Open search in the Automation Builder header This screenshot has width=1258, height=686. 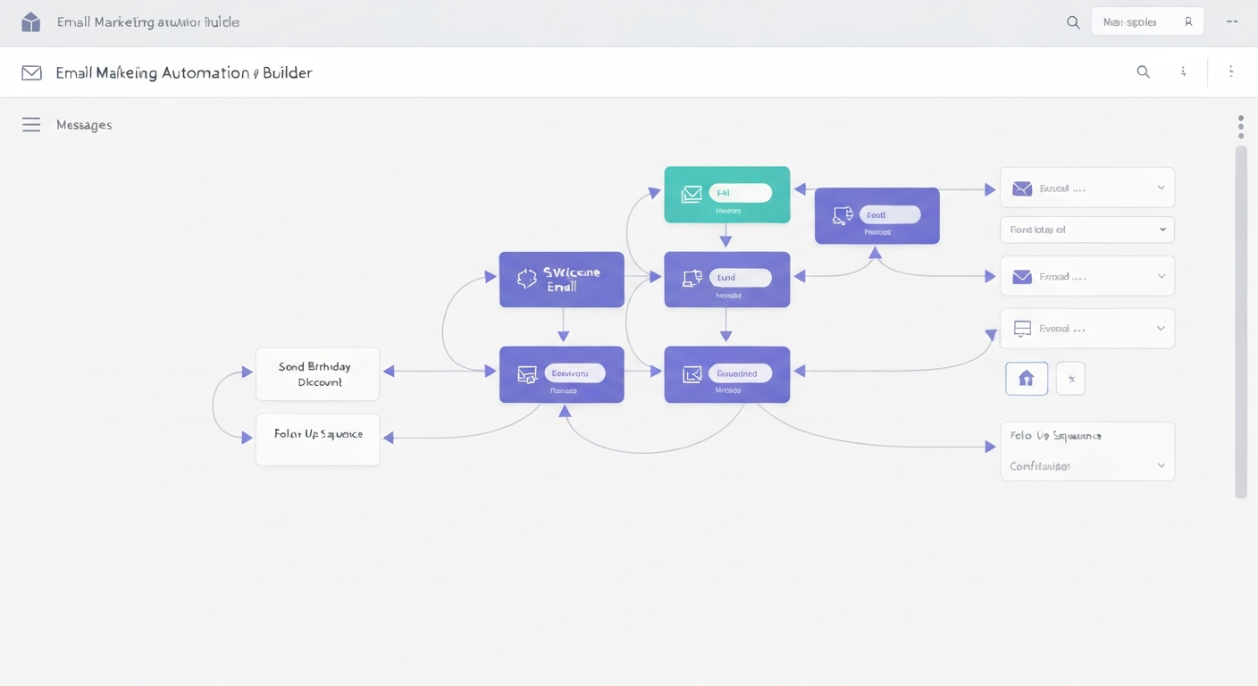[1143, 72]
